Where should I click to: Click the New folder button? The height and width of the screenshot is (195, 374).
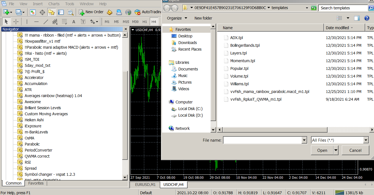click(x=203, y=18)
